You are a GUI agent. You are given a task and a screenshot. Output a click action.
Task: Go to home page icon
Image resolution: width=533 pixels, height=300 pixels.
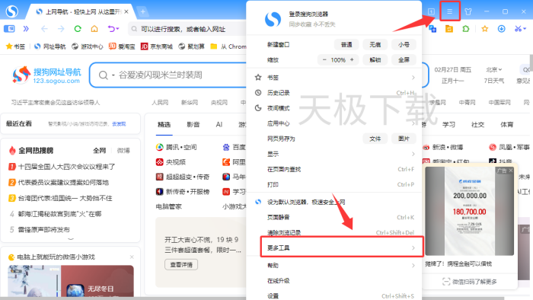tap(94, 29)
